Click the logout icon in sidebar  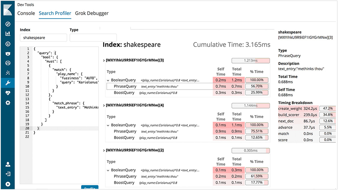pos(8,174)
